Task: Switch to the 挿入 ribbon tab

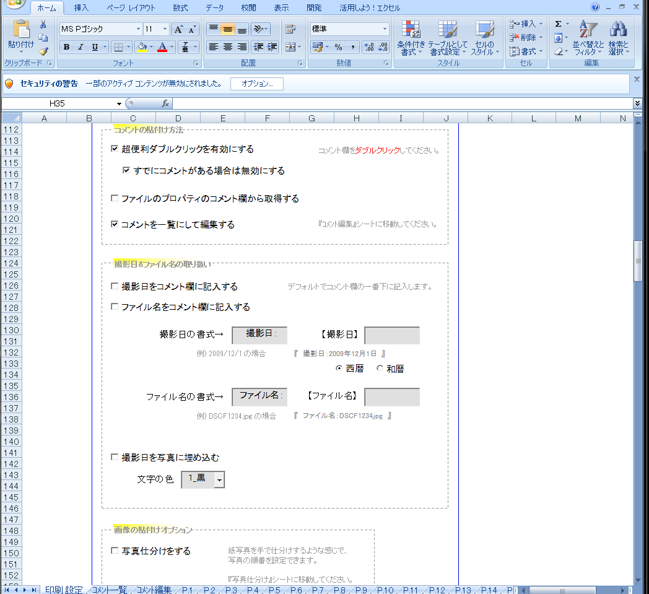Action: [x=81, y=8]
